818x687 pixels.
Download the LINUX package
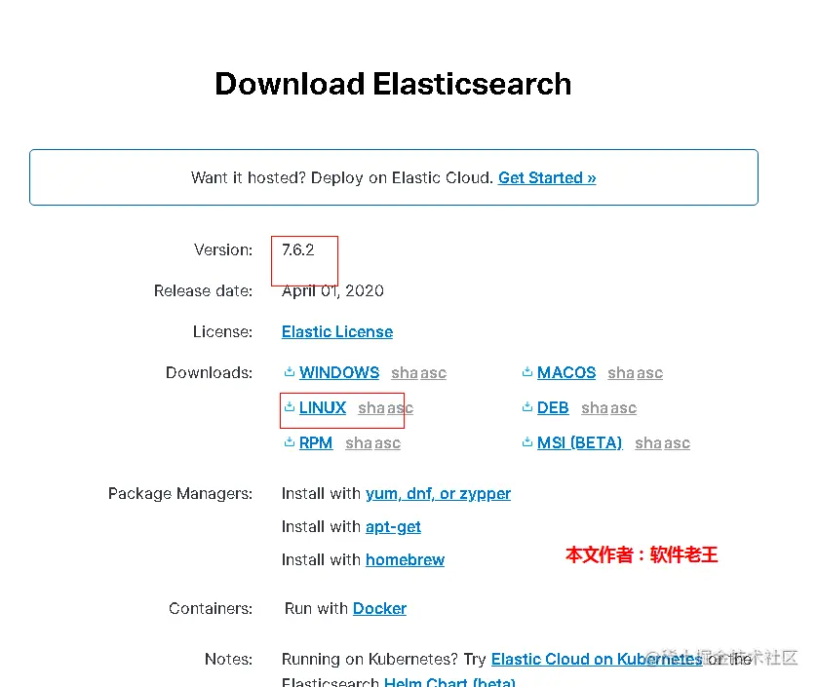pyautogui.click(x=323, y=407)
